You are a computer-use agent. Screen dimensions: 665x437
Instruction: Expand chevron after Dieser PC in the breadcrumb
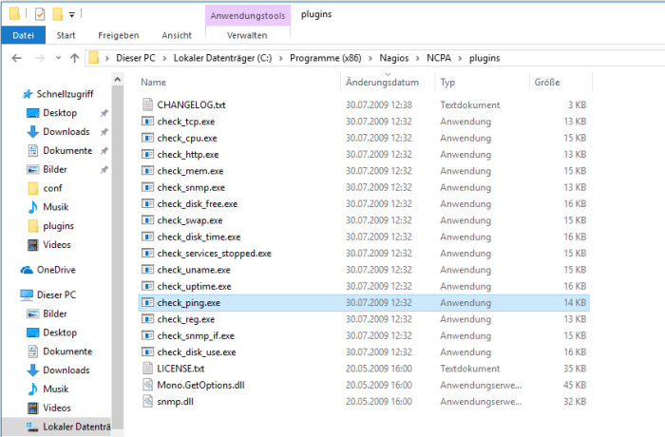tap(164, 58)
